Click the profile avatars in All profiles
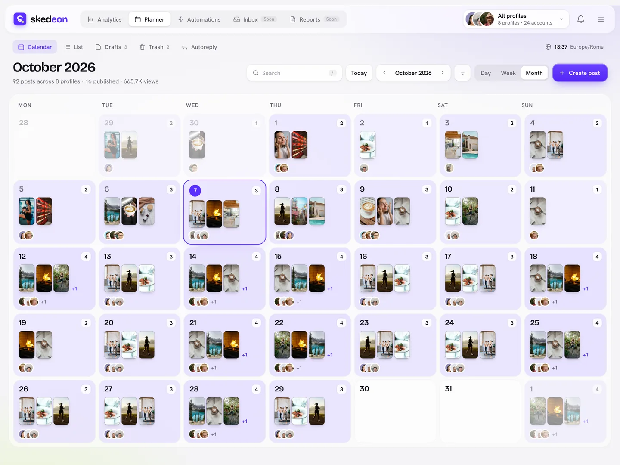This screenshot has height=465, width=620. 480,19
